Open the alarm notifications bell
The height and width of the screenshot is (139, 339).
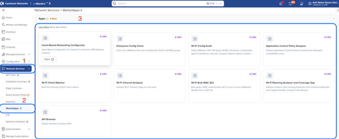pos(281,3)
